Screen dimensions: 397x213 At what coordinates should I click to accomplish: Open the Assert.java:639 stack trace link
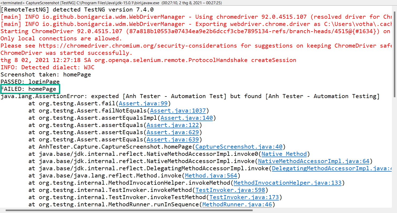point(173,140)
